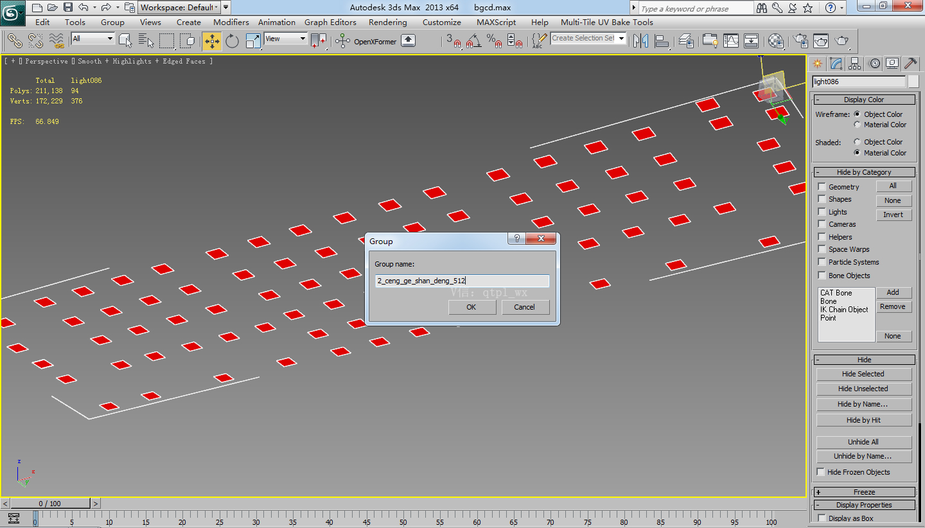Viewport: 925px width, 528px height.
Task: Toggle the Percent Snap icon
Action: click(495, 41)
